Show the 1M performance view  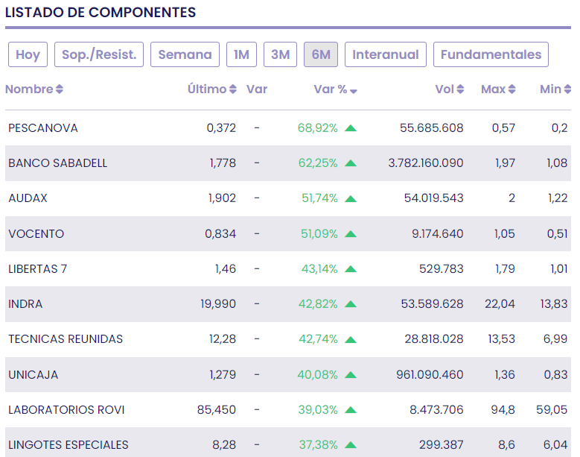click(241, 54)
